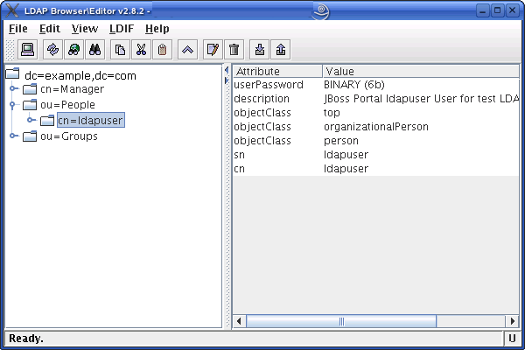Click the trash Delete entry icon
Screen dimensions: 525x350
point(234,50)
